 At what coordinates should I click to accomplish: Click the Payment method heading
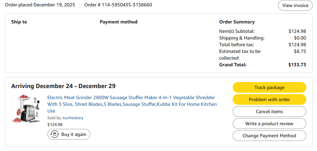tap(118, 22)
